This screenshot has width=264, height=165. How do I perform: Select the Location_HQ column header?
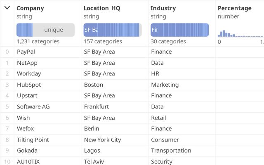pyautogui.click(x=102, y=8)
